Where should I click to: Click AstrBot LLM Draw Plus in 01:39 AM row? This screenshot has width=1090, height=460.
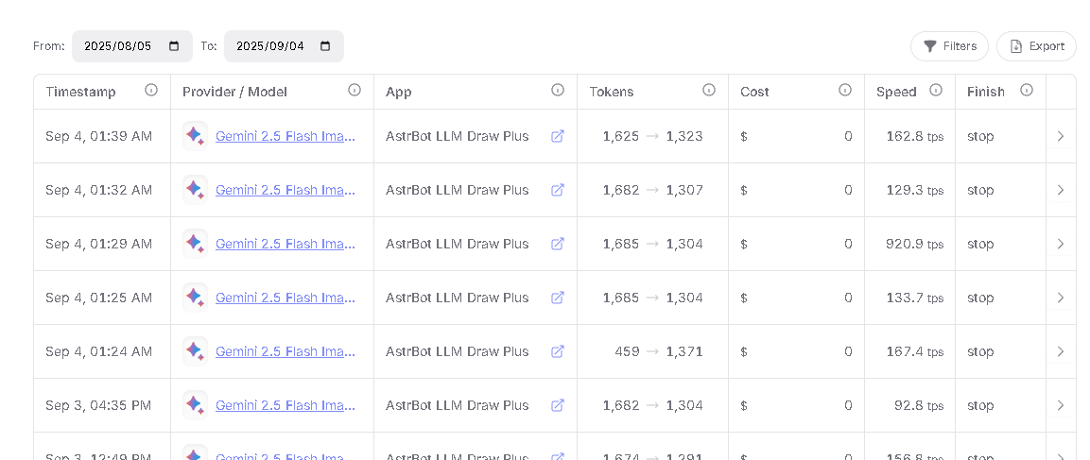coord(457,136)
